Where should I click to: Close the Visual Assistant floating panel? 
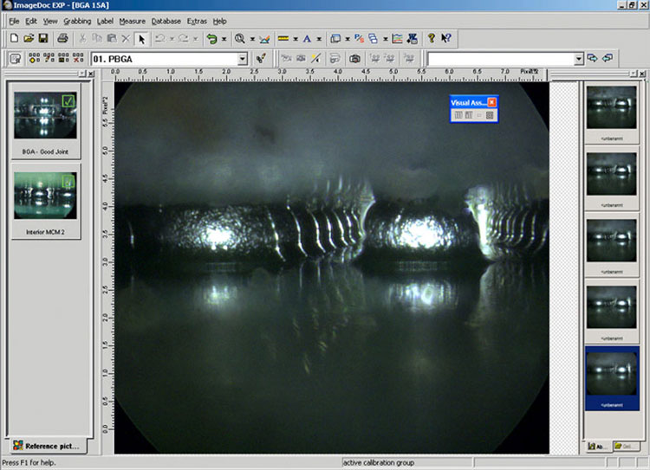[491, 102]
